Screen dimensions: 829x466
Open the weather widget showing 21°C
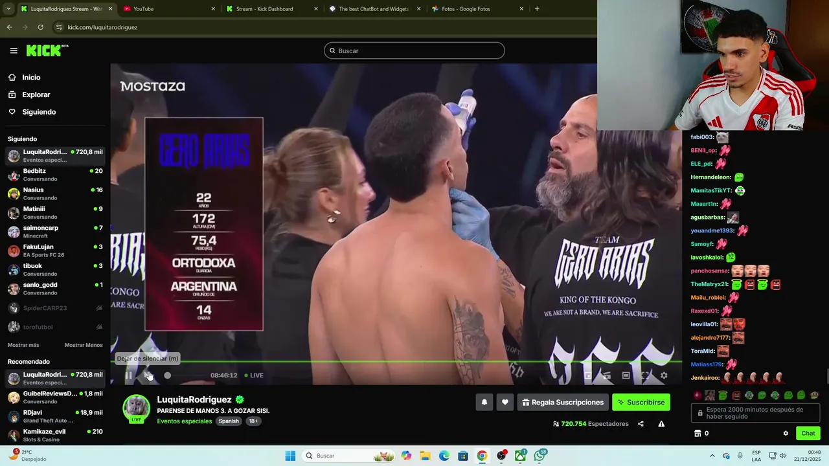29,455
